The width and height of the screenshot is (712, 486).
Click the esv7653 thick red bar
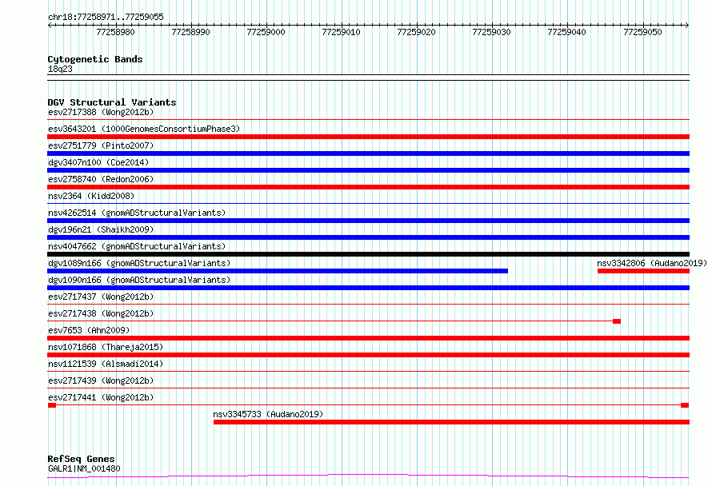(368, 338)
